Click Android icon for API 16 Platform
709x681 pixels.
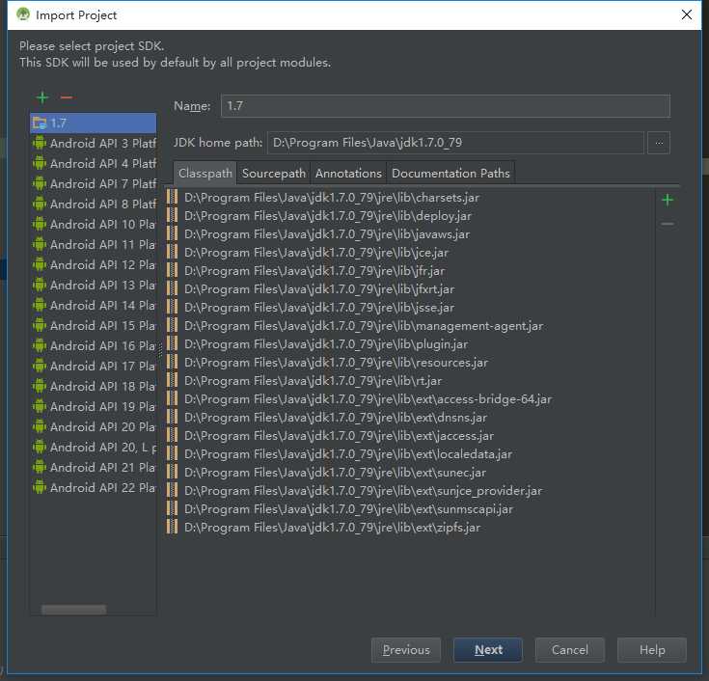click(x=40, y=346)
